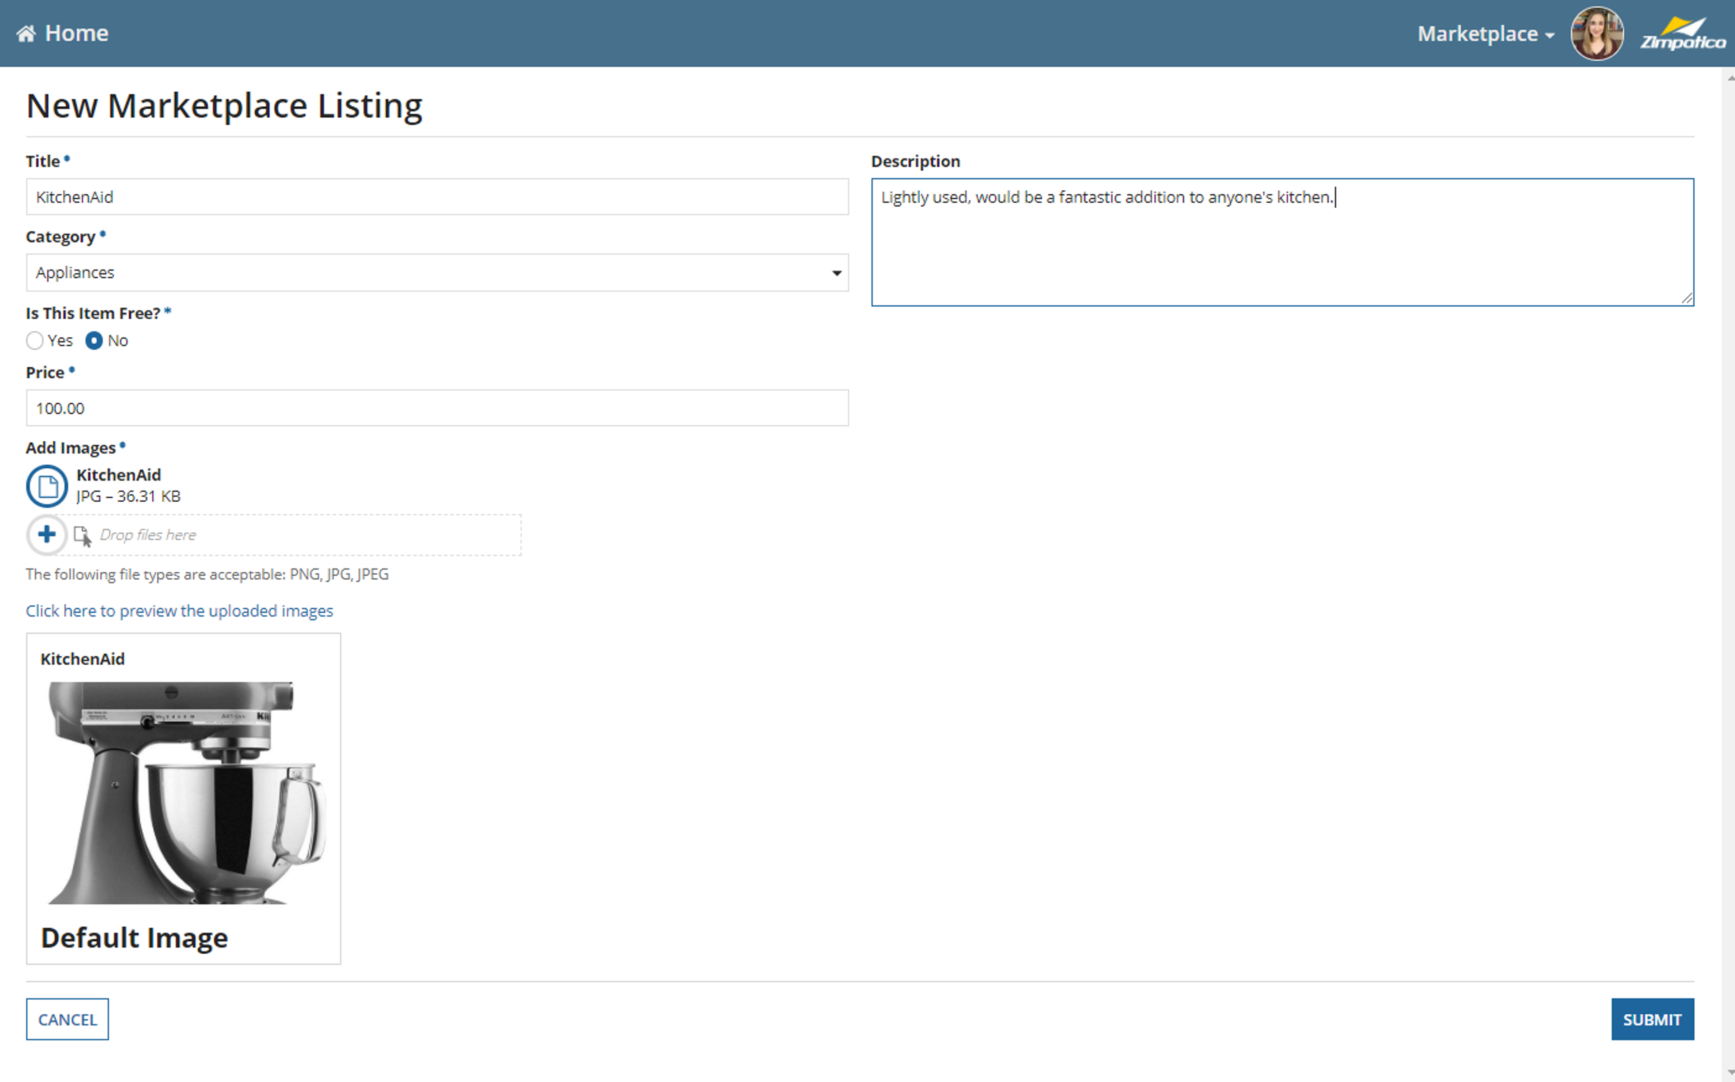Click the accepted file types note
Screen dimensions: 1735x1082
pos(207,574)
